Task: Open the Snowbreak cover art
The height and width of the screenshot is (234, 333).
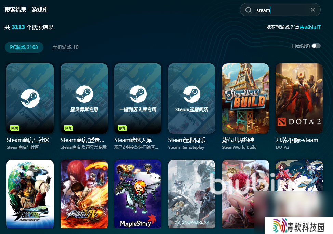Action: [191, 194]
